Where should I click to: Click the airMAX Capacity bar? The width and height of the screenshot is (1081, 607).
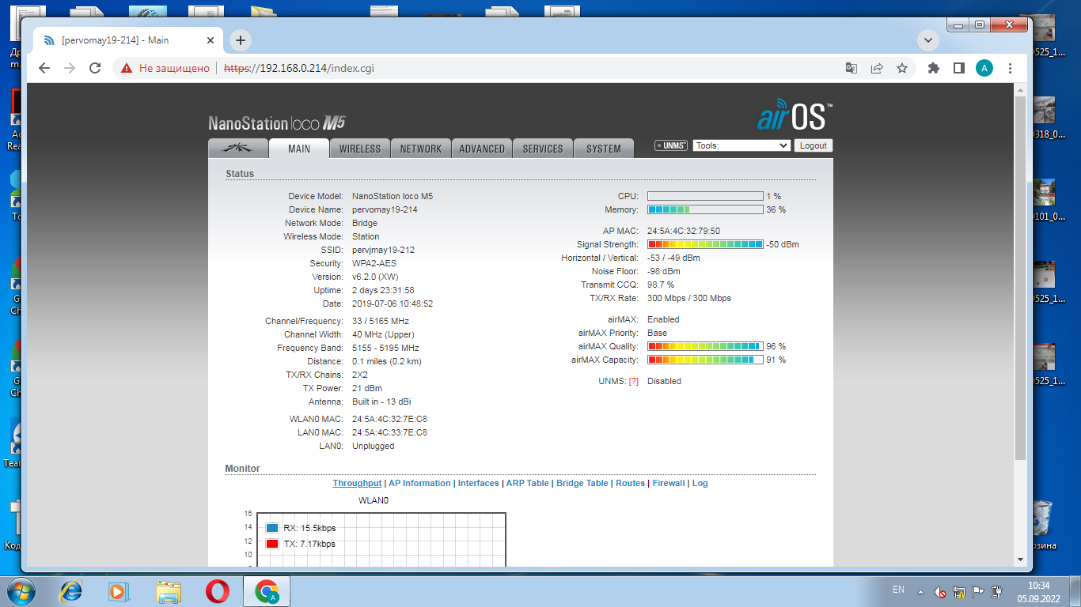coord(705,360)
